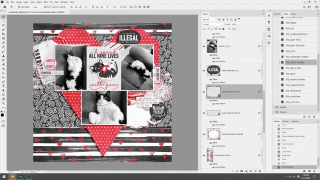This screenshot has height=180, width=320.
Task: Open the Normal blend mode dropdown
Action: coord(212,24)
